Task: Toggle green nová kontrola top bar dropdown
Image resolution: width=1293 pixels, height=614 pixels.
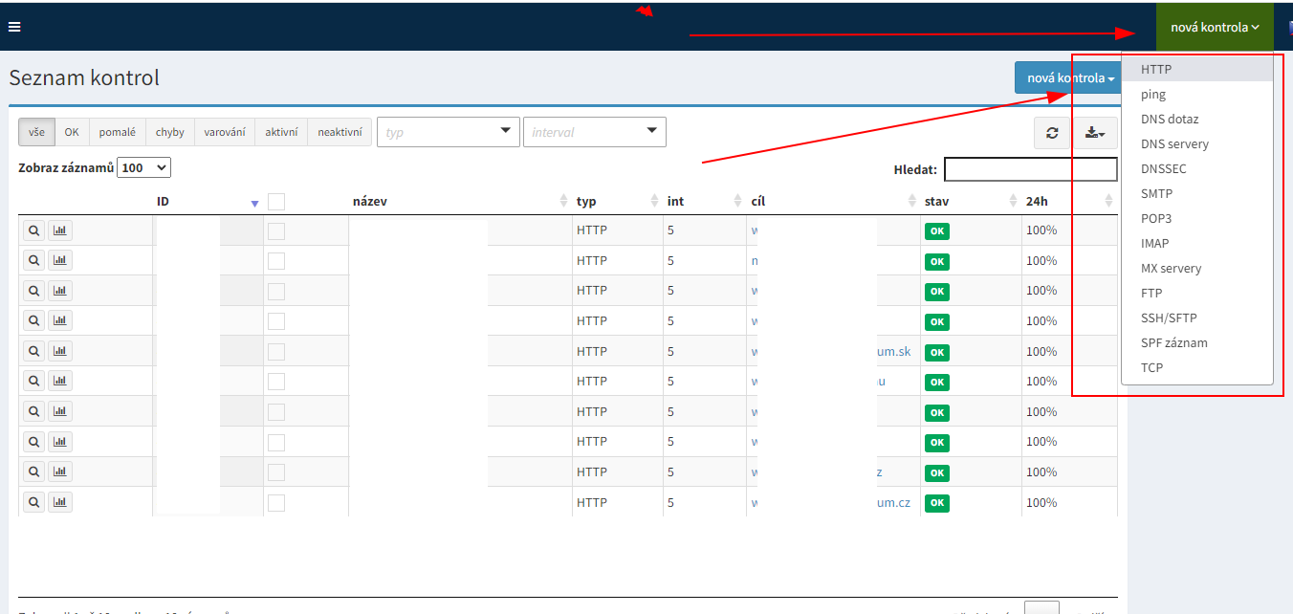Action: coord(1215,27)
